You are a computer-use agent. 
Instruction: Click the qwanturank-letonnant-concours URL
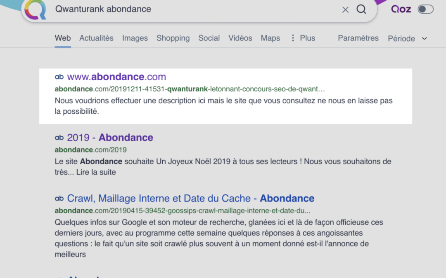(190, 89)
